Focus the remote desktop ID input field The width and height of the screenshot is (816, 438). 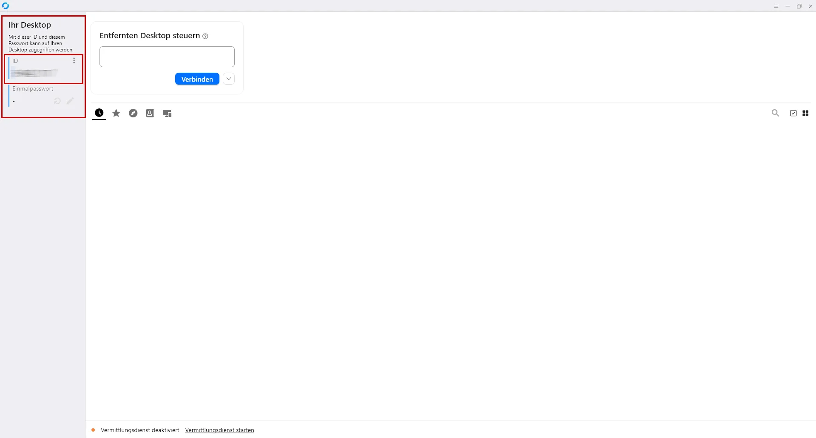pos(167,57)
